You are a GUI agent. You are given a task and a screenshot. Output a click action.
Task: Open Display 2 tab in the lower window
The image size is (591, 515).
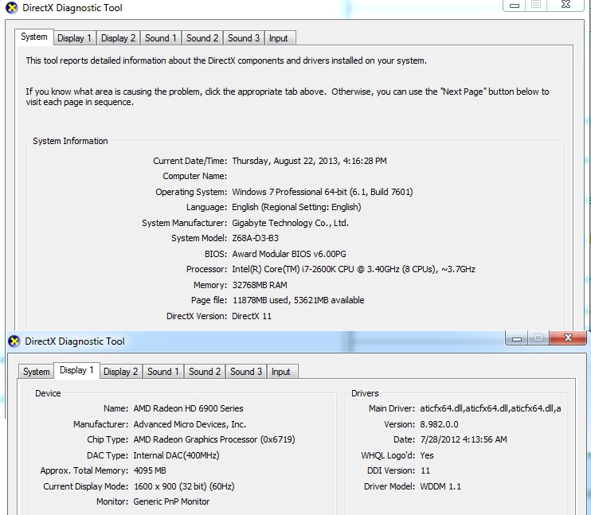(x=120, y=372)
